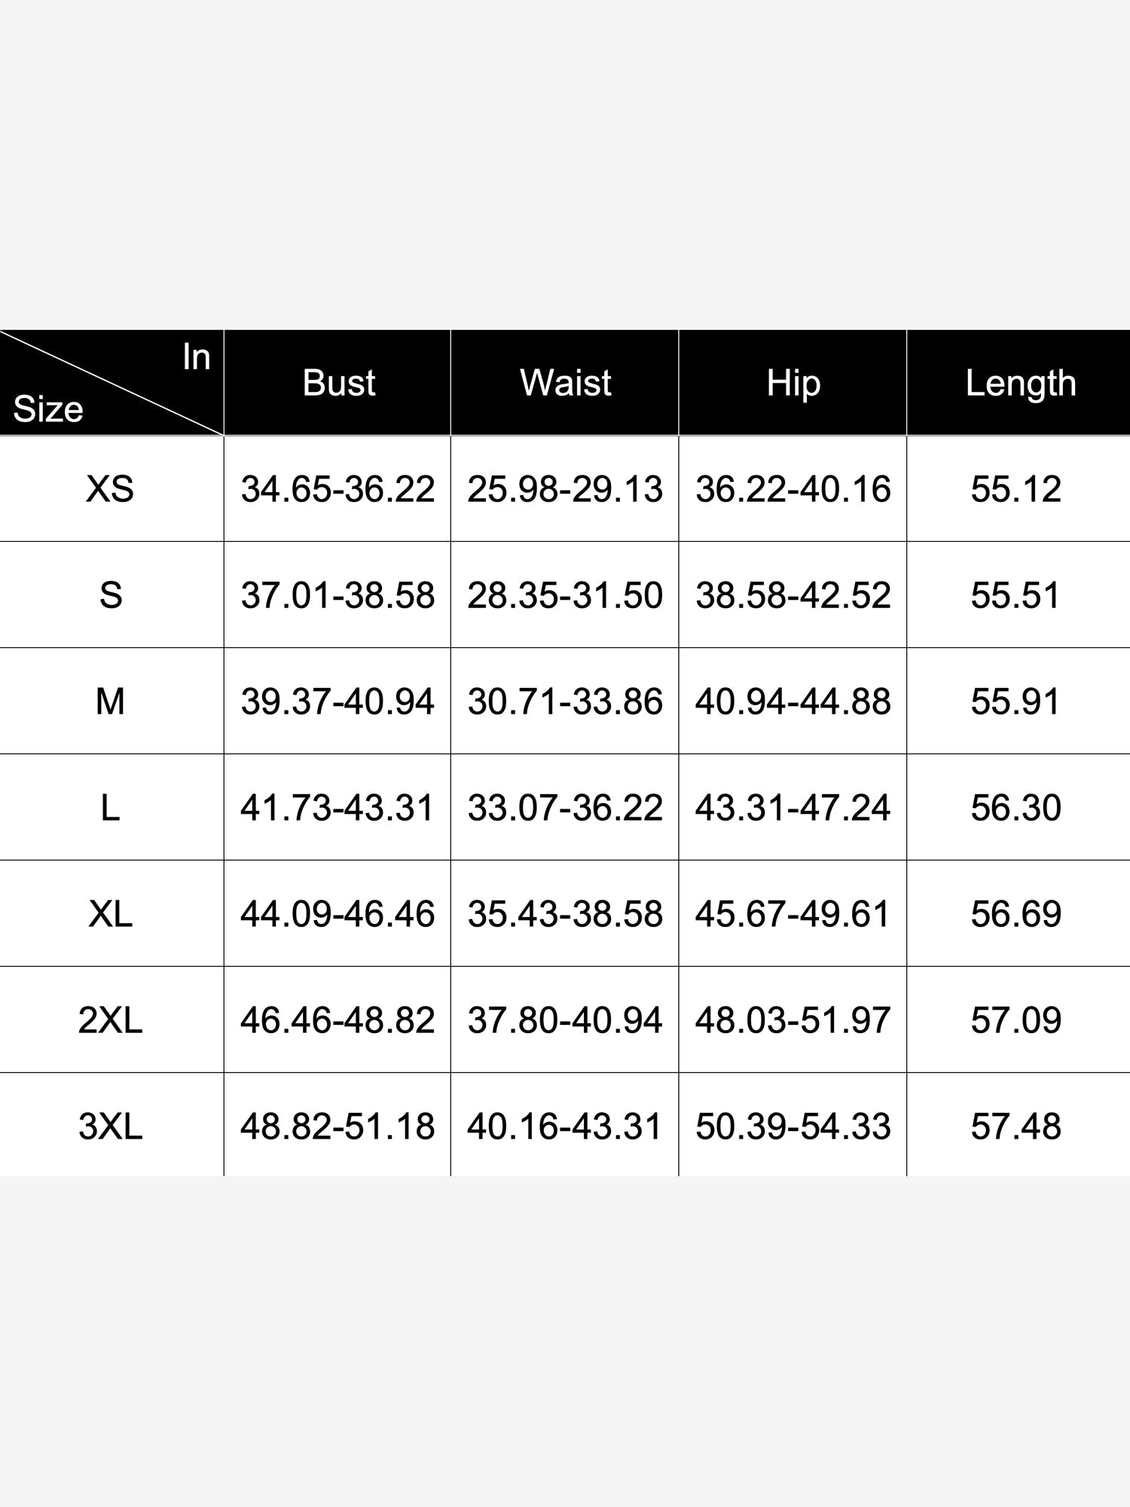Click the L size row label
Screen dimensions: 1130x1507
tap(110, 808)
